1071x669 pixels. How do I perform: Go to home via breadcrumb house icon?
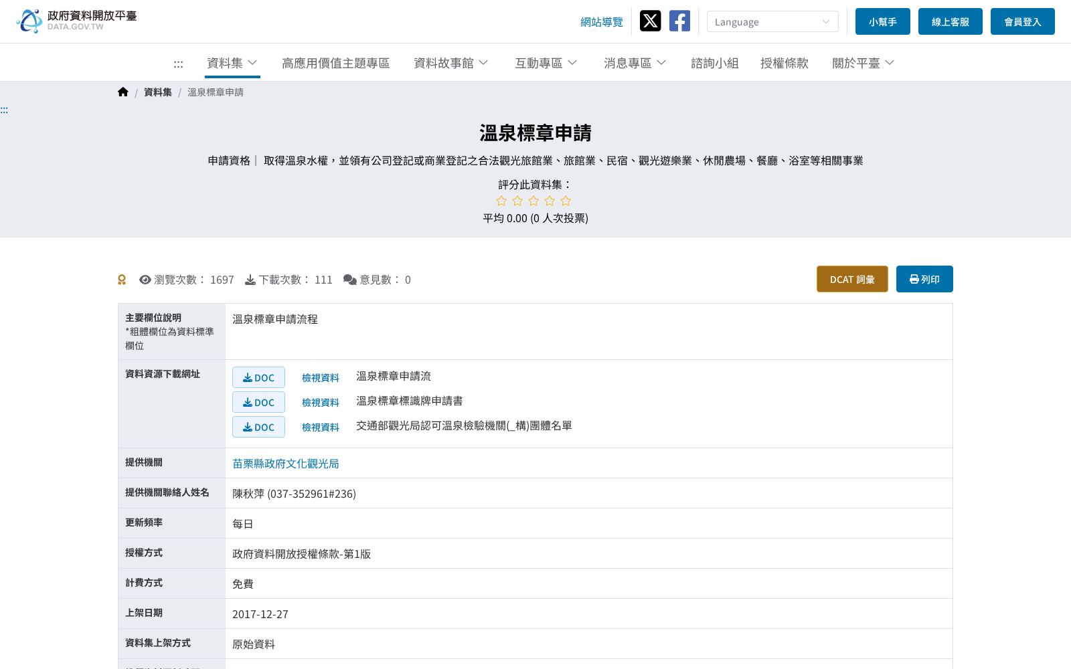click(x=123, y=92)
